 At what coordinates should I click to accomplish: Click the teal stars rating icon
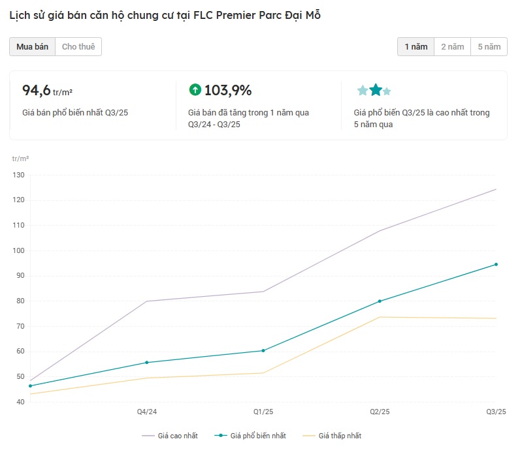pos(374,91)
